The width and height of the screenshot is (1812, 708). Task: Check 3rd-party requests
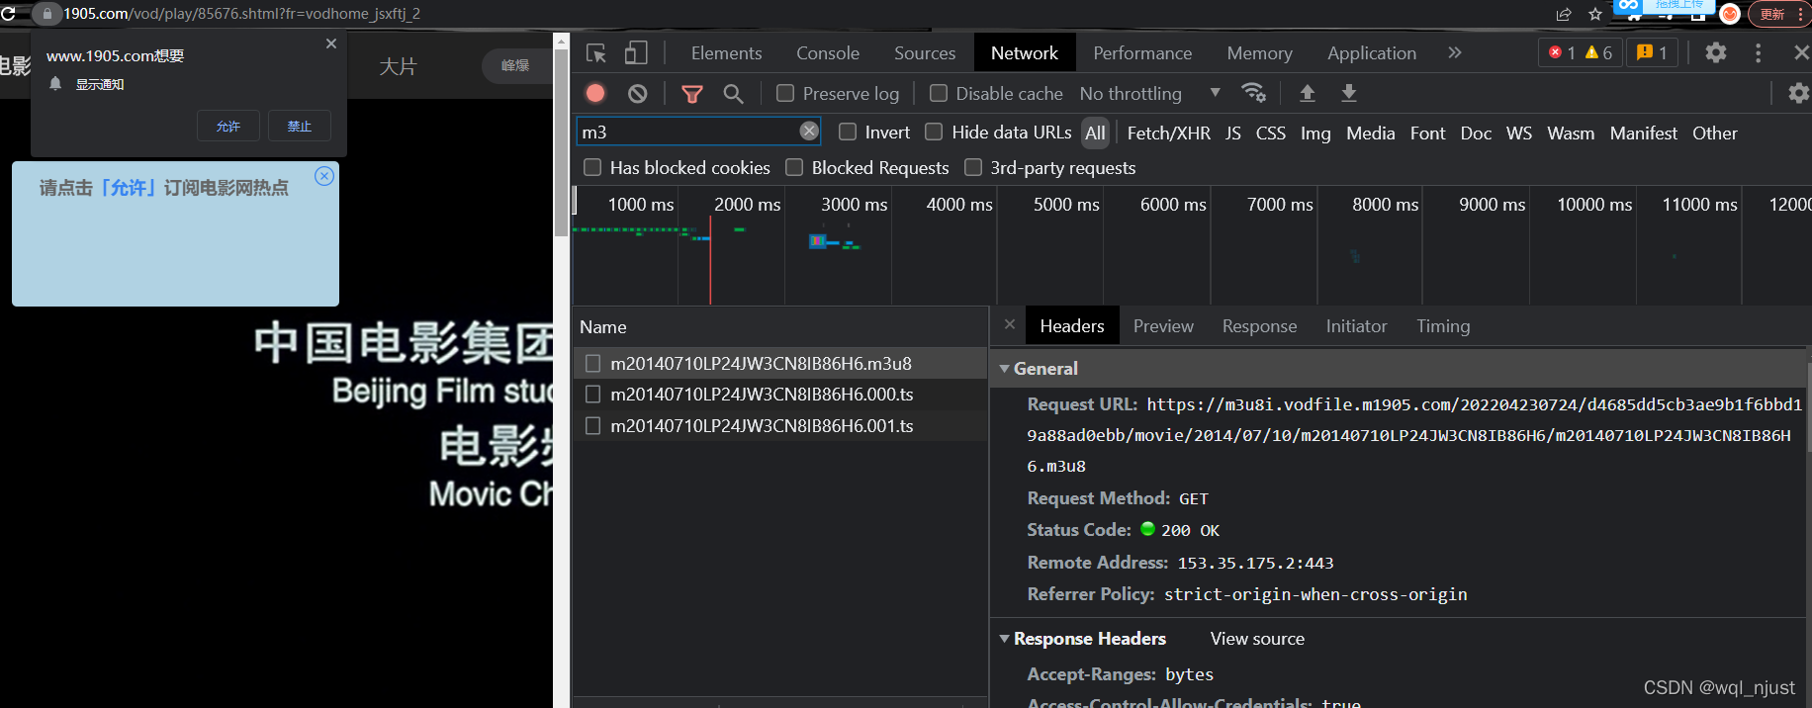(973, 167)
